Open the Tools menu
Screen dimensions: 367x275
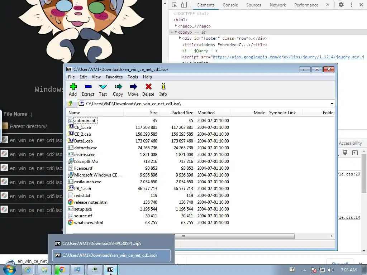(133, 77)
